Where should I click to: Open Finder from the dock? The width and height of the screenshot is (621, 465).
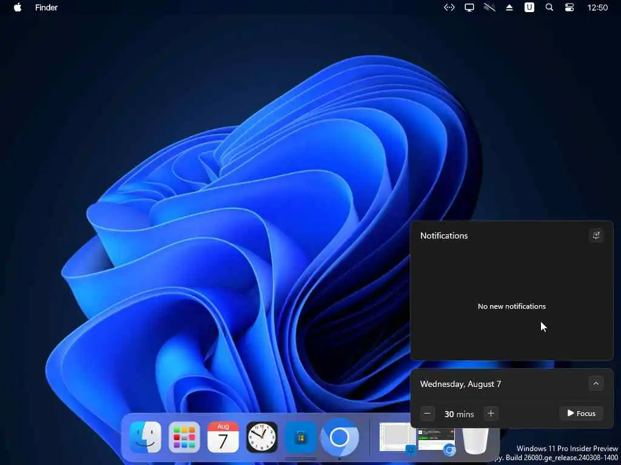tap(146, 437)
